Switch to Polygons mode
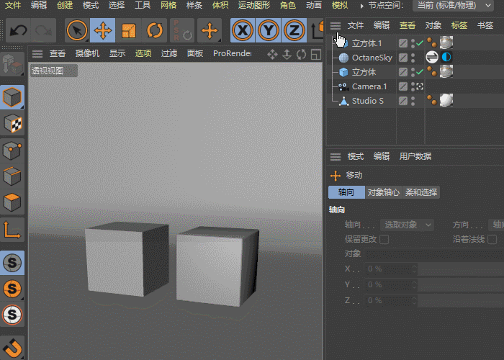 pyautogui.click(x=12, y=202)
